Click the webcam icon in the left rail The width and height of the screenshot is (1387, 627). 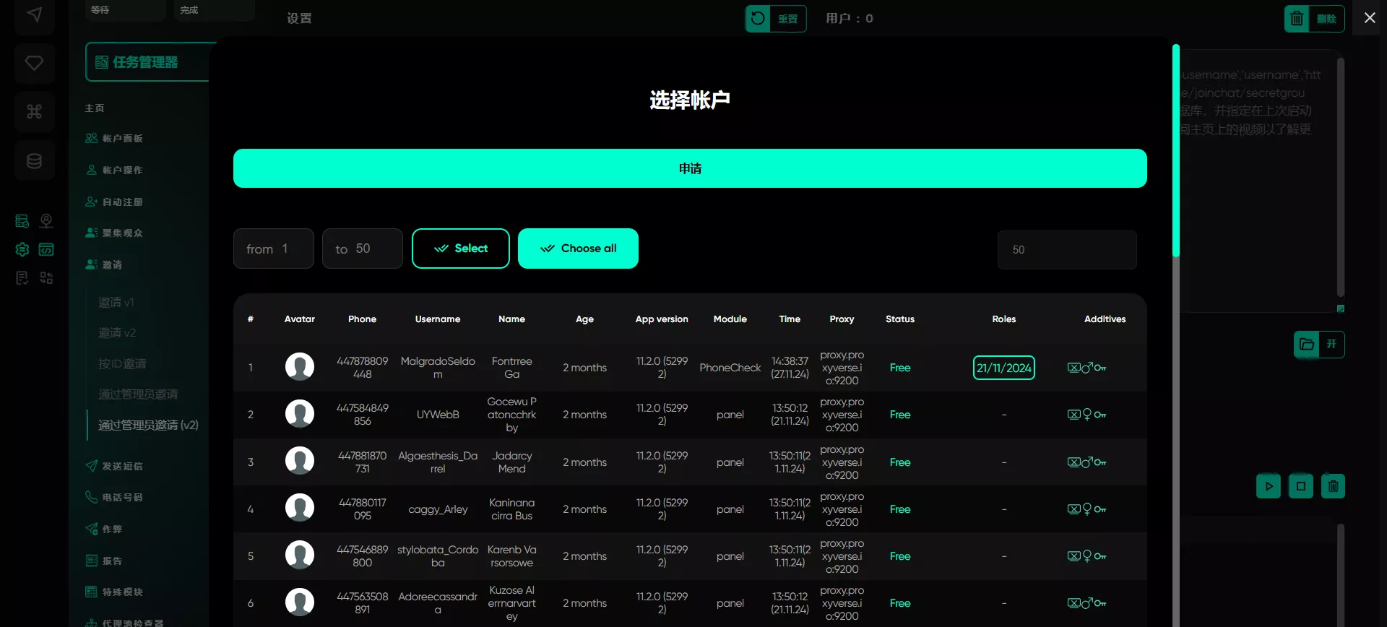tap(46, 221)
